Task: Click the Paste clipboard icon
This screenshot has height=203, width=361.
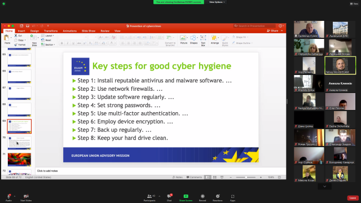Action: click(x=7, y=38)
